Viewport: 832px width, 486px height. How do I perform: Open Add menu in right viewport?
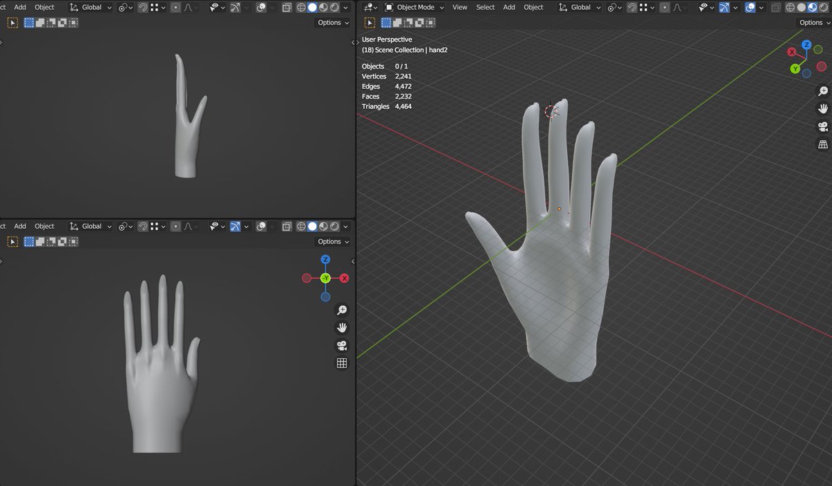(x=509, y=7)
